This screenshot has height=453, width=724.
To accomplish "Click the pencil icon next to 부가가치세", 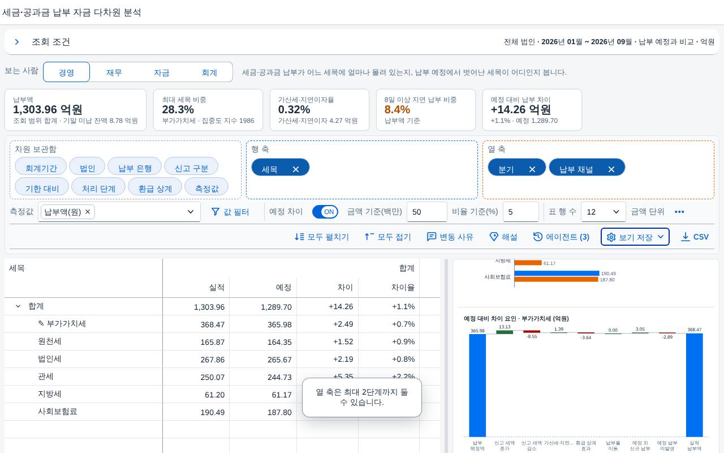I will (41, 324).
